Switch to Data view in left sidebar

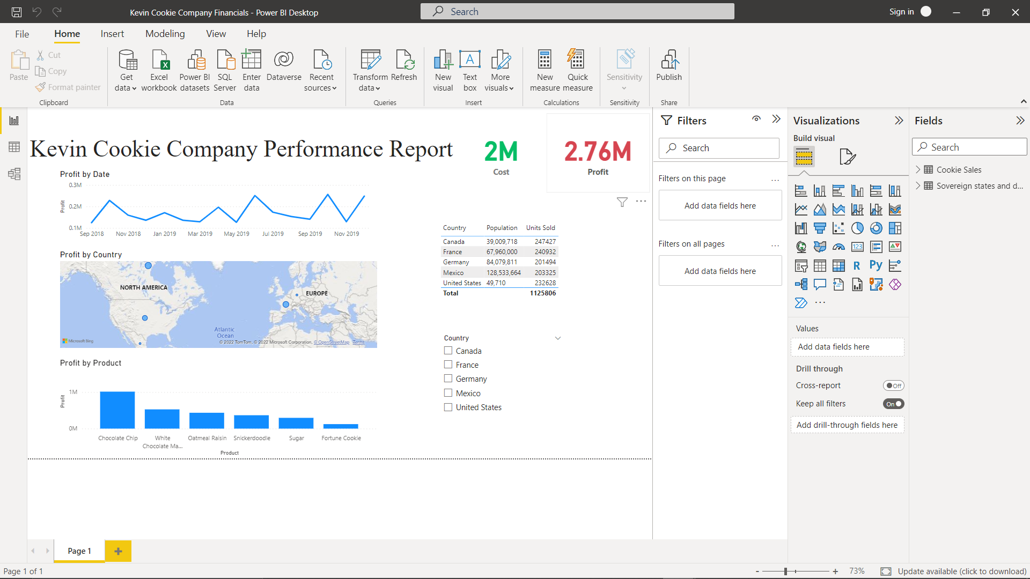[14, 147]
